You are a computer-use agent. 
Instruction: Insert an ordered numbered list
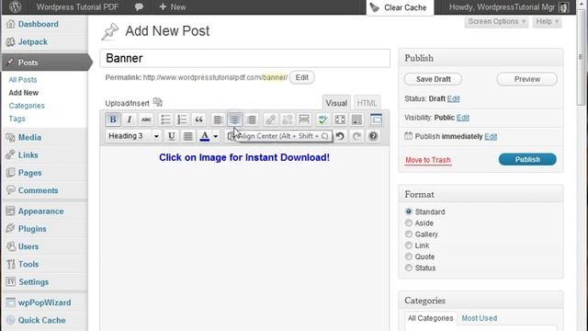click(182, 120)
